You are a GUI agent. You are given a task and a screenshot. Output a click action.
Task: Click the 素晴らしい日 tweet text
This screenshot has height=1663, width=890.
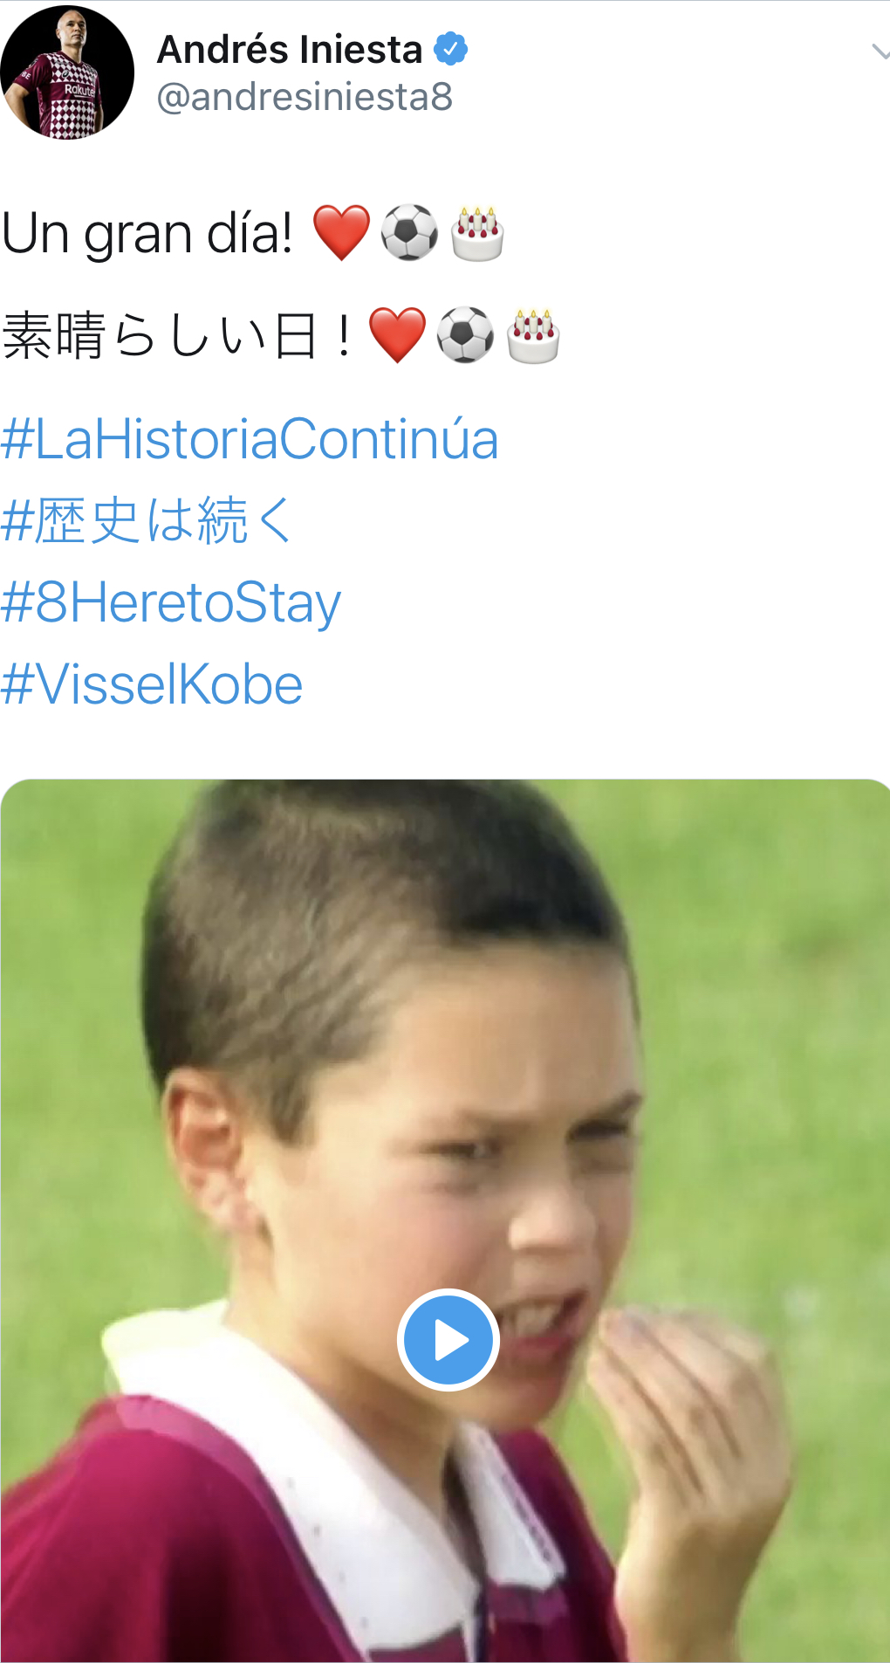pyautogui.click(x=178, y=336)
